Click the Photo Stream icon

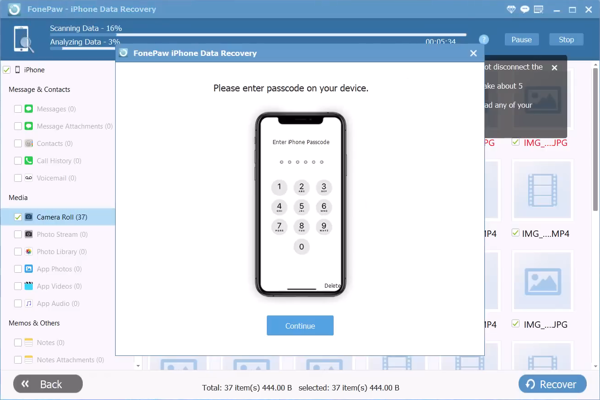pos(29,235)
